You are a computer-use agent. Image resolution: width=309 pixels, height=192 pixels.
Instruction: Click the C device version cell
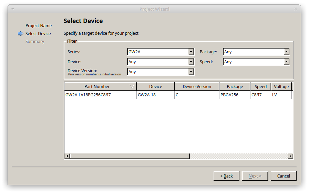tap(197, 95)
